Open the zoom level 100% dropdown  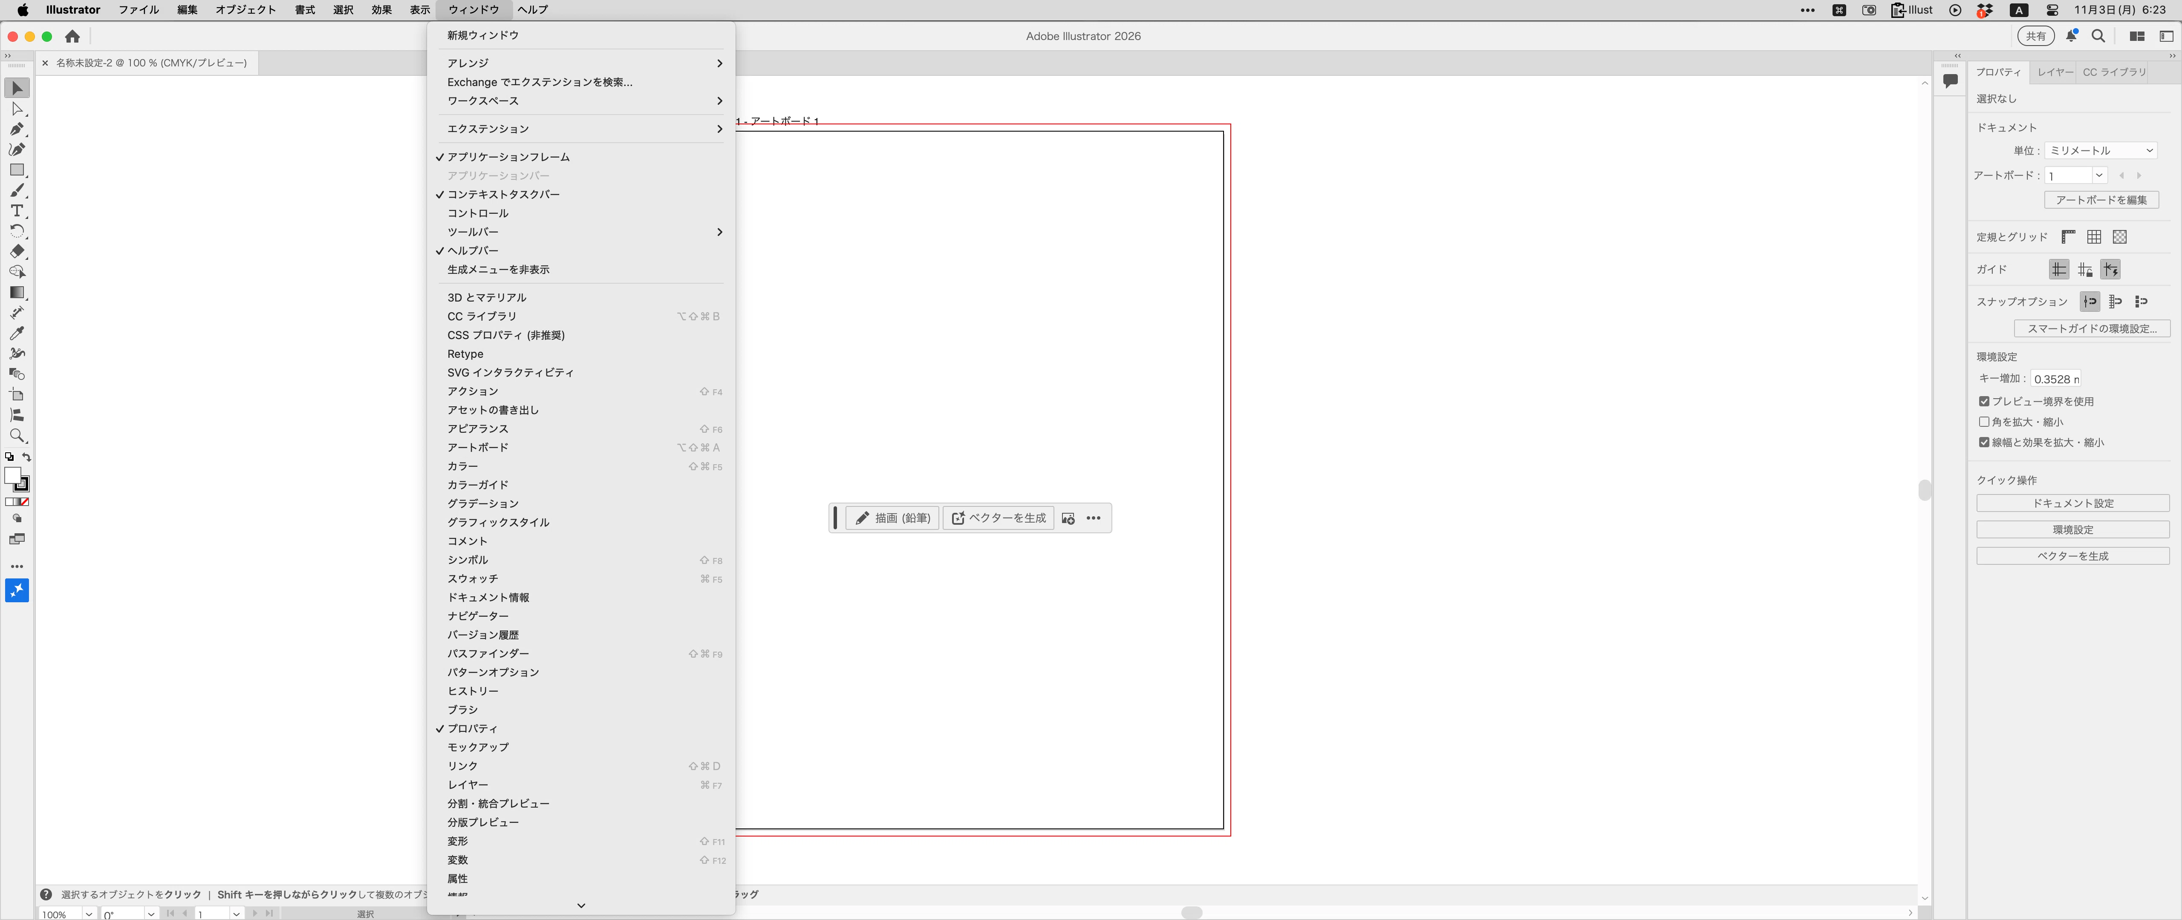click(x=88, y=913)
